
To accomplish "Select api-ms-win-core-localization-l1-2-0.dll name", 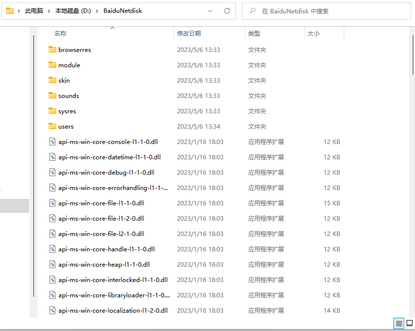I will tap(113, 311).
